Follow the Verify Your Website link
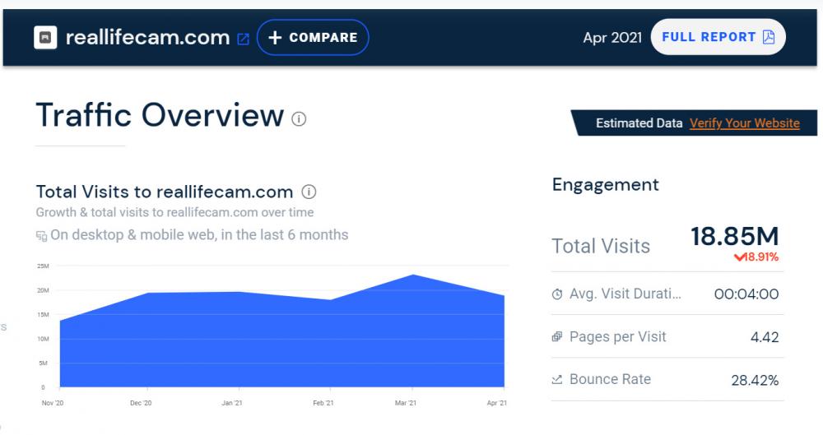Screen dimensions: 823x435 tap(744, 123)
